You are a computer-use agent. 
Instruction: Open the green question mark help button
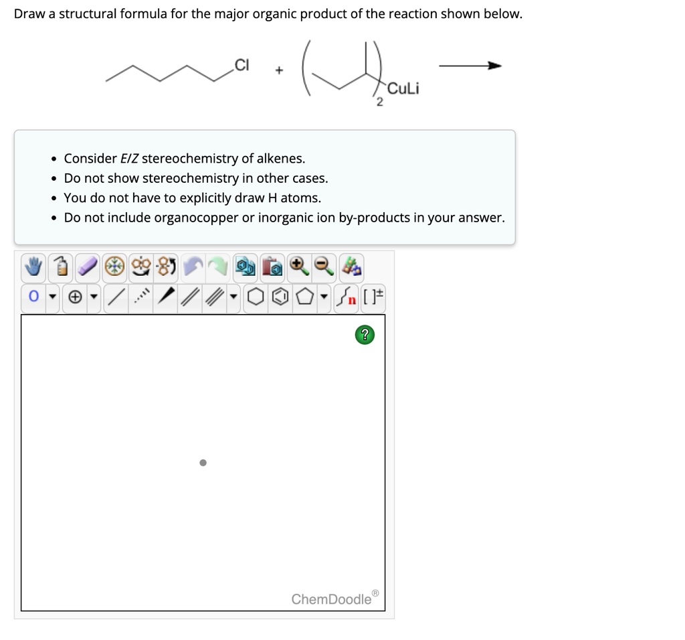365,334
